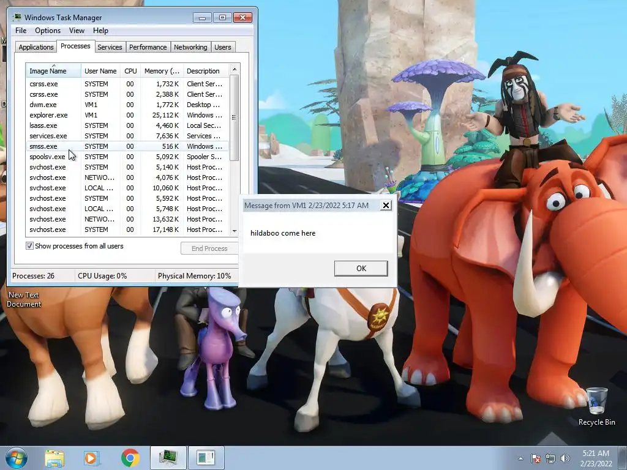The height and width of the screenshot is (470, 627).
Task: Select the services.exe process row
Action: point(127,136)
